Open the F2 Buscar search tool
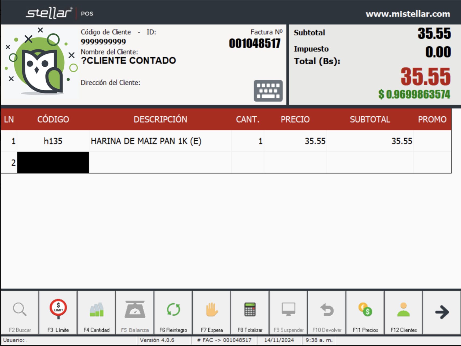 pyautogui.click(x=20, y=313)
